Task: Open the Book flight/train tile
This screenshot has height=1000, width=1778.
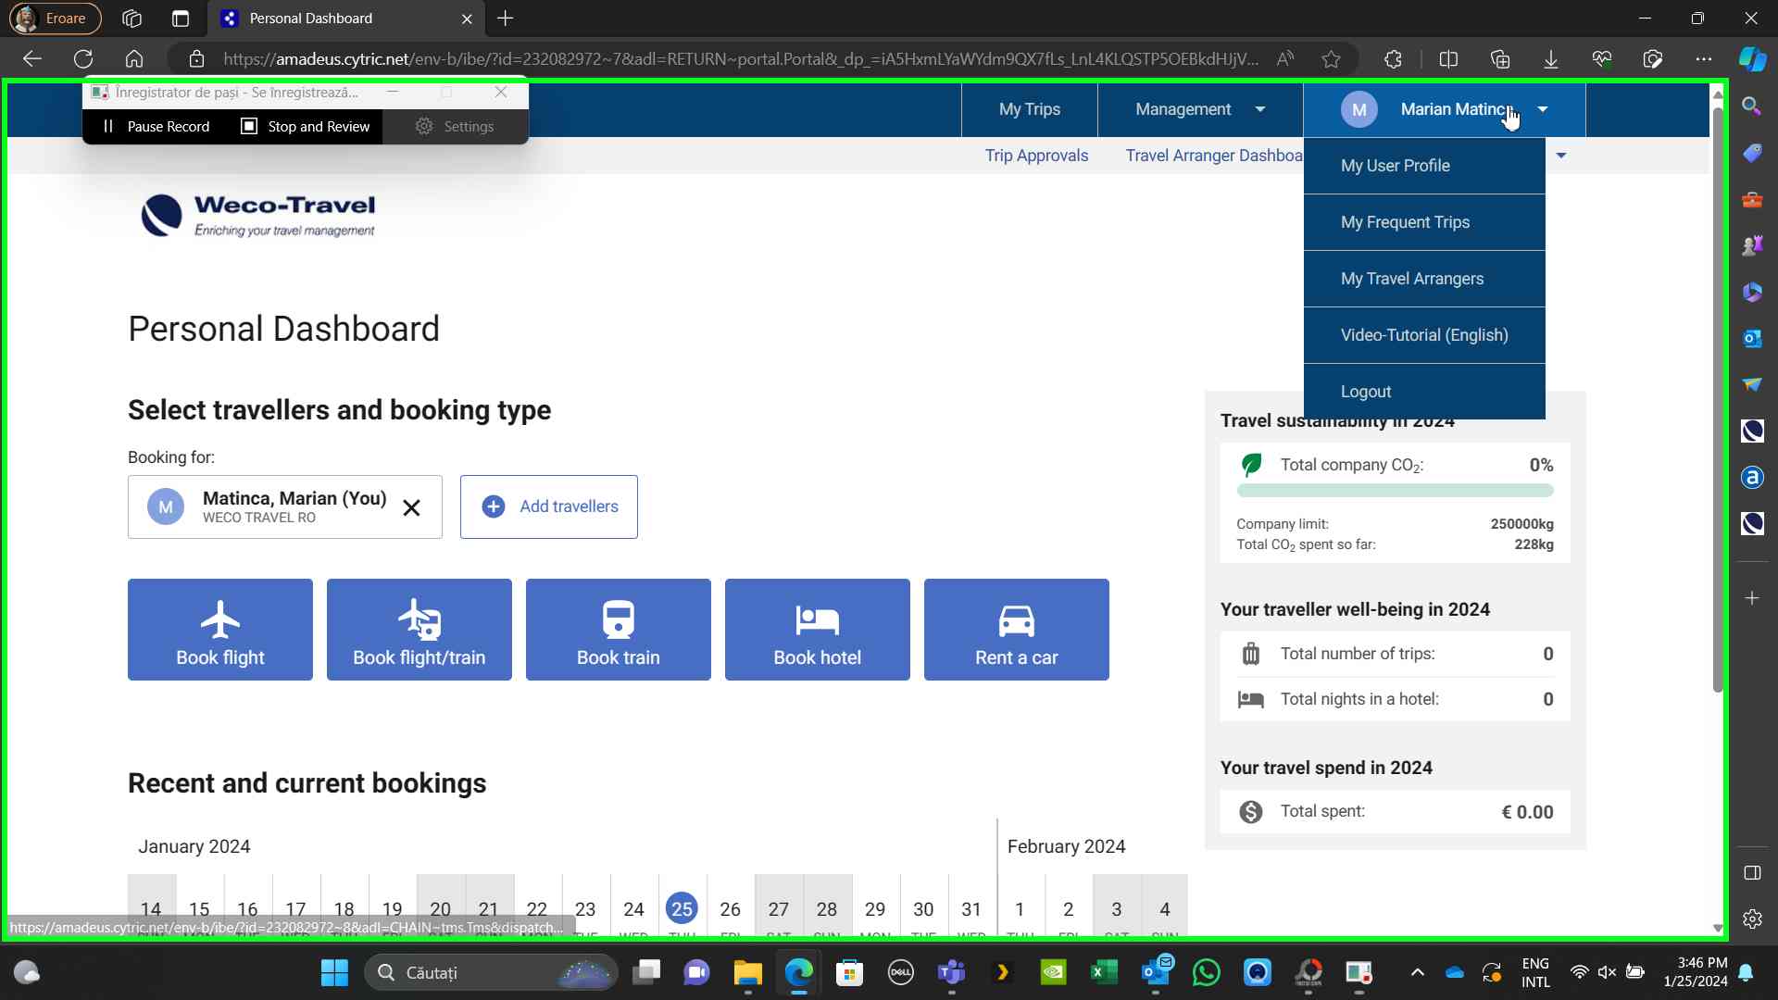Action: click(419, 630)
